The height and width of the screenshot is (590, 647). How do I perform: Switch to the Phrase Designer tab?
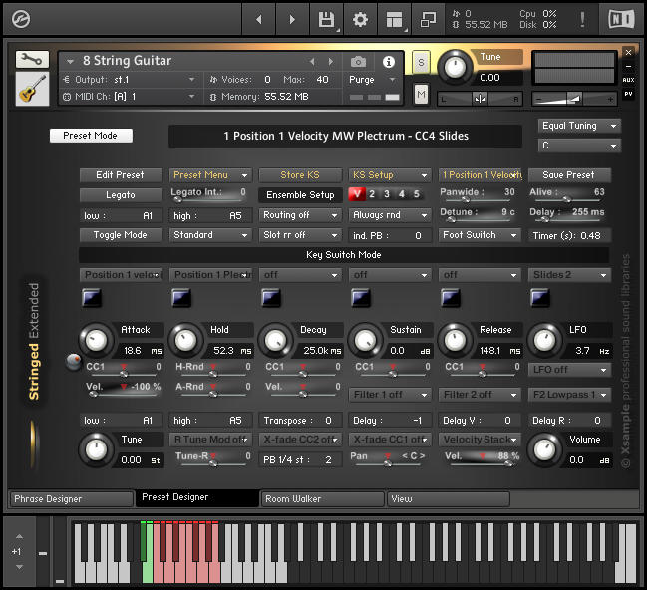[71, 499]
